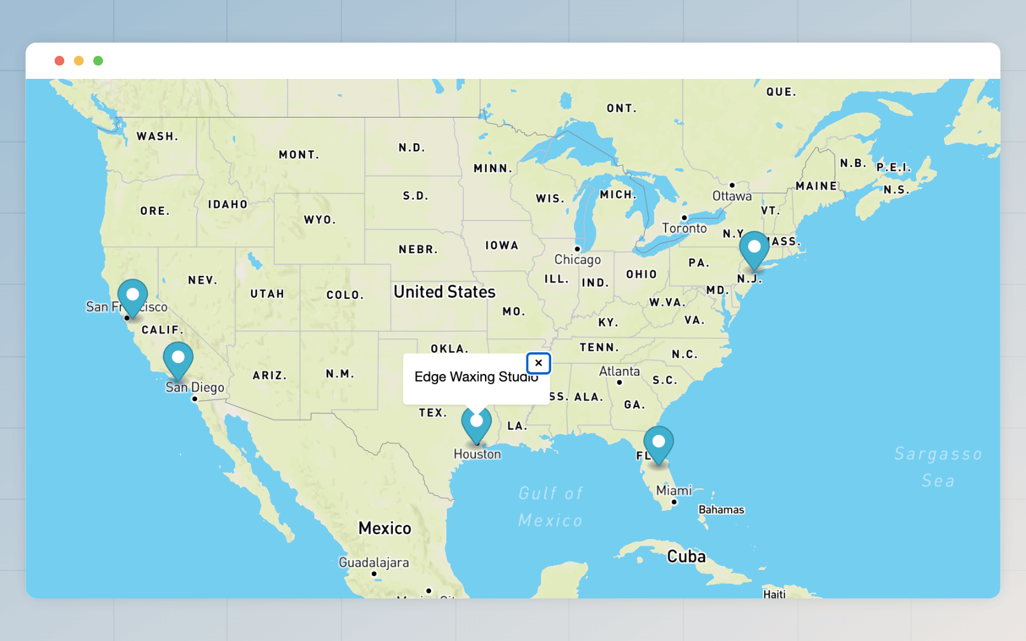Click the yellow minimize window button
The image size is (1026, 641).
click(x=79, y=60)
